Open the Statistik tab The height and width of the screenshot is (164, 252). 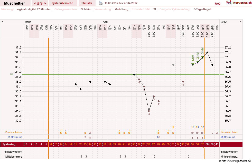point(87,3)
